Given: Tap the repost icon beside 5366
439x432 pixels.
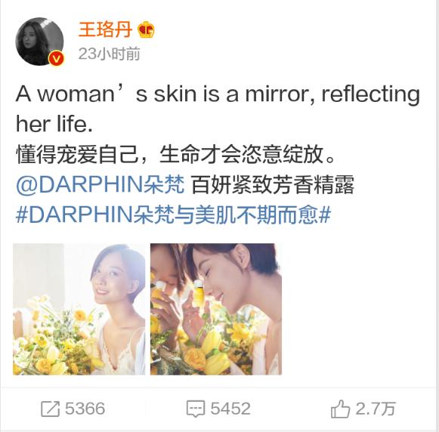Looking at the screenshot, I should (51, 409).
